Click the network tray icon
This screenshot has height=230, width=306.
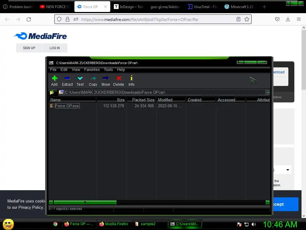[x=247, y=224]
